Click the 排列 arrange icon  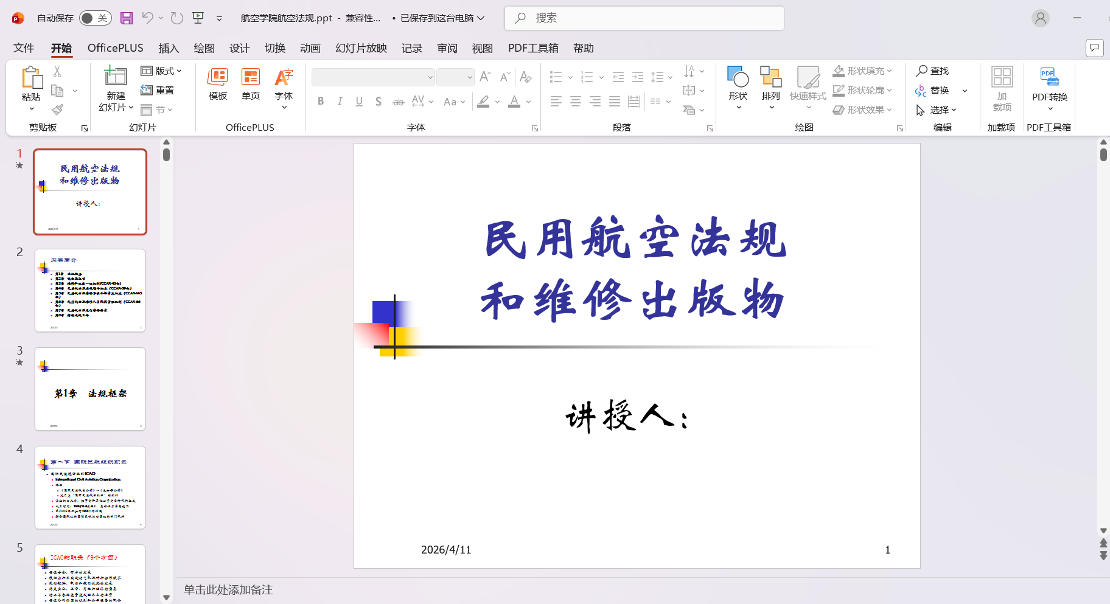tap(771, 77)
